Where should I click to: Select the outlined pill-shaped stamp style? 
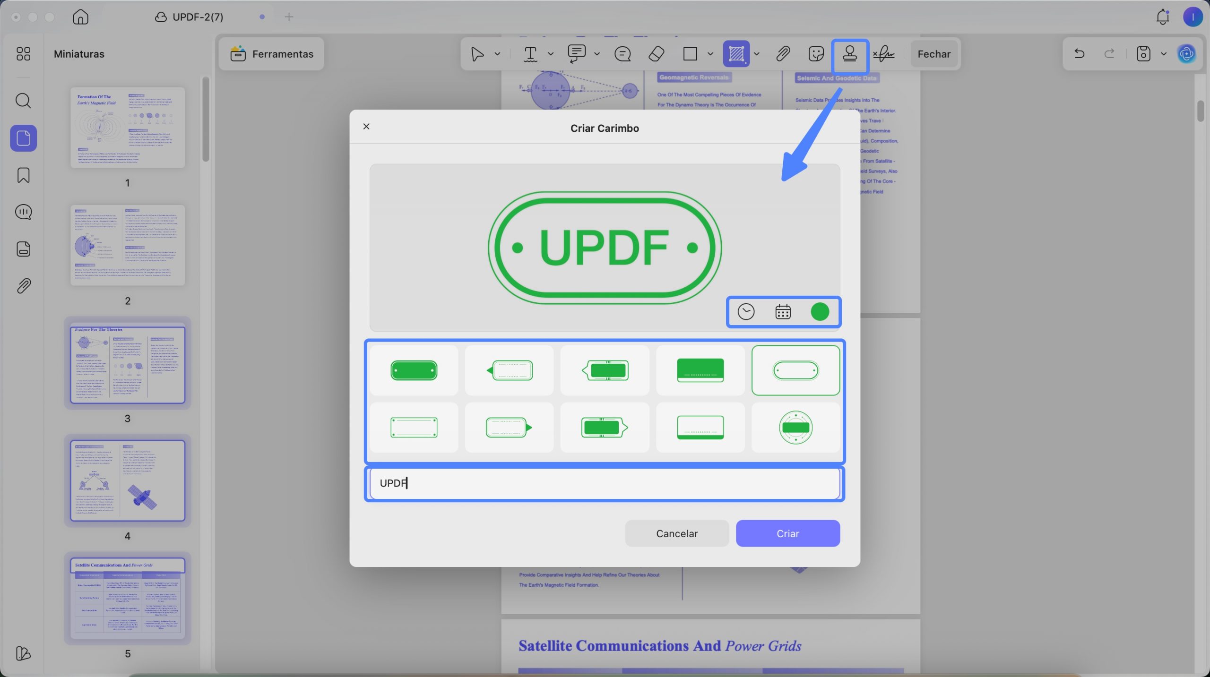coord(796,370)
